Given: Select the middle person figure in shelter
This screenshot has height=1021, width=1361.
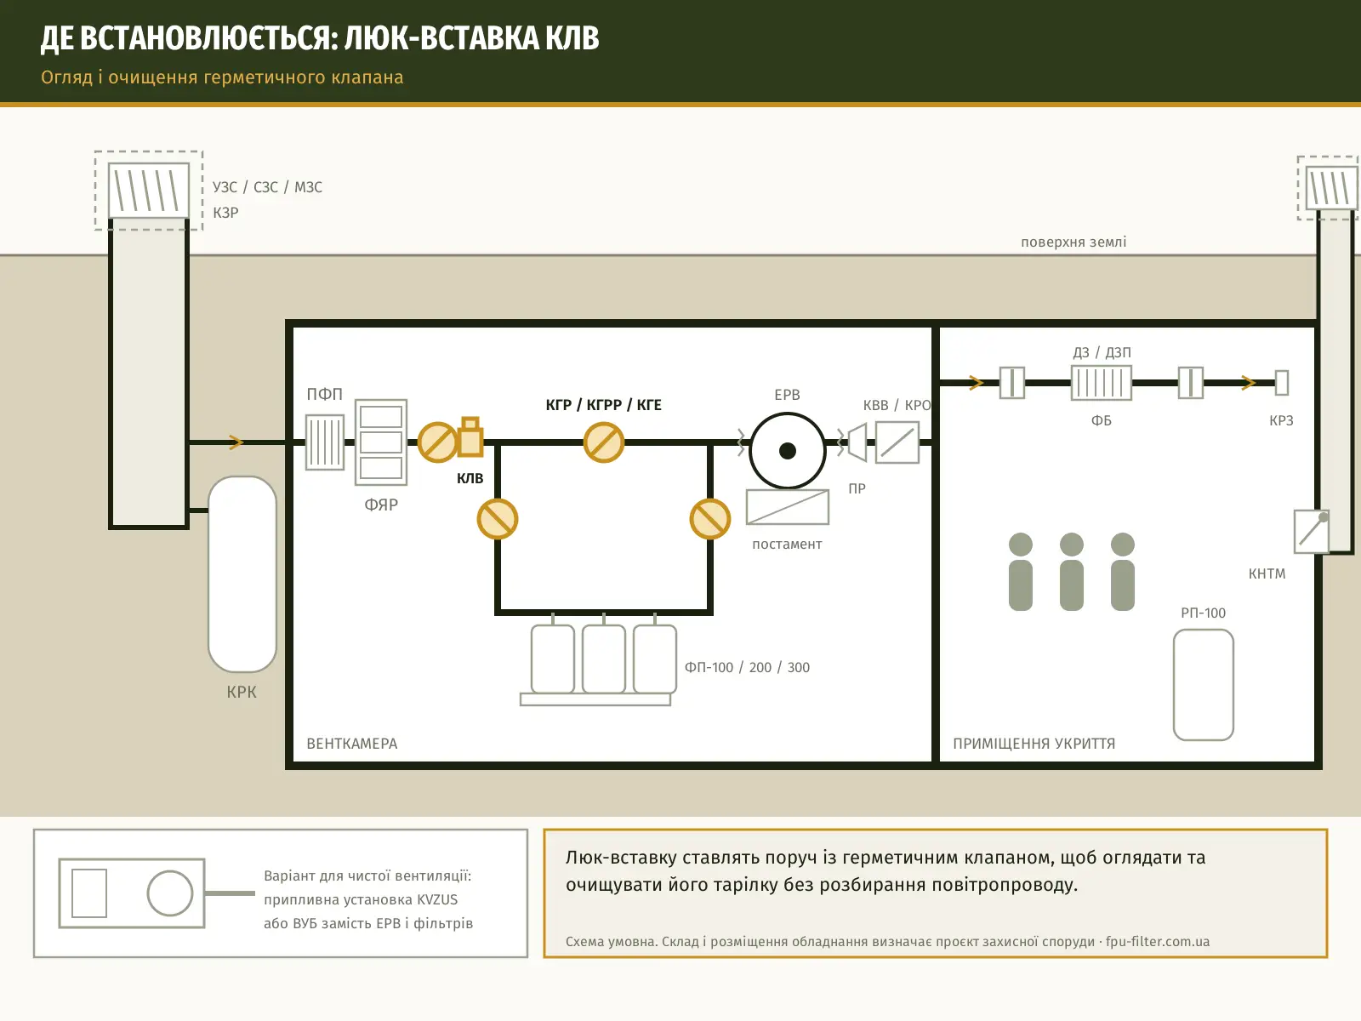Looking at the screenshot, I should (1072, 572).
